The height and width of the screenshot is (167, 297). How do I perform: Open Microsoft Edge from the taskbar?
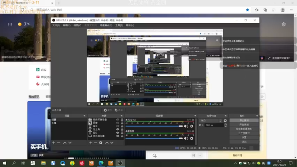pyautogui.click(x=101, y=163)
